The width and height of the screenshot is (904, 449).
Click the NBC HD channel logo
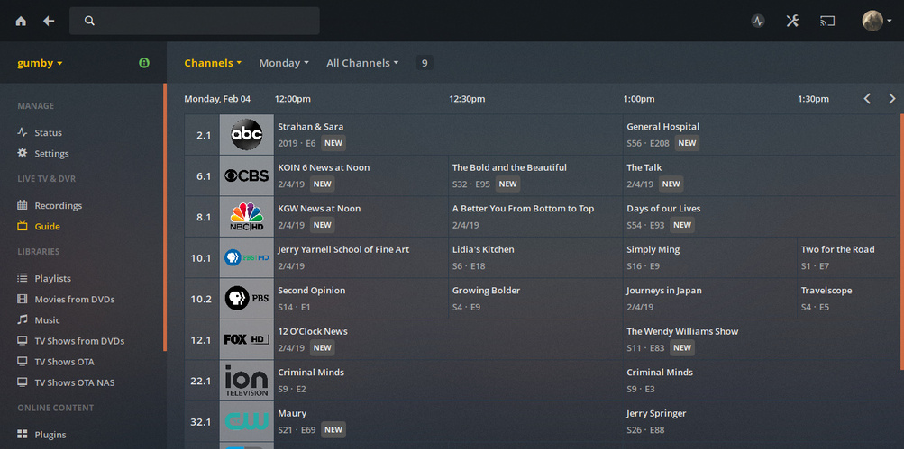coord(247,217)
